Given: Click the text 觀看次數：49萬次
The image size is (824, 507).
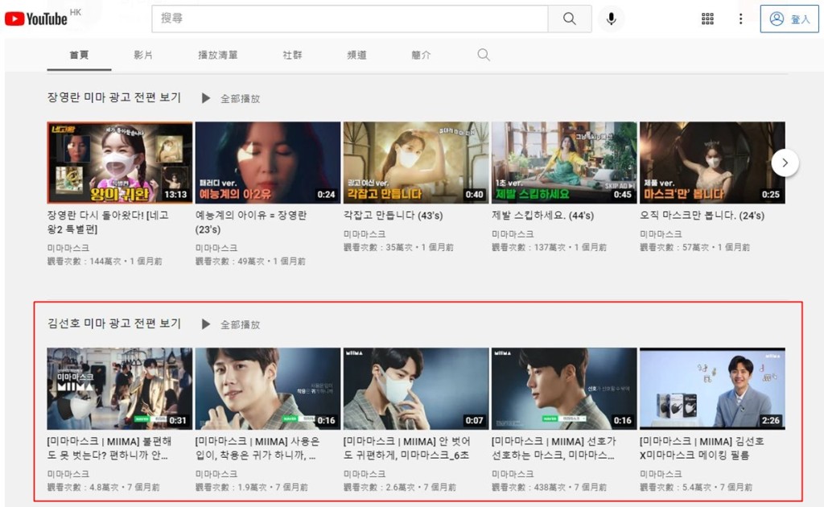Looking at the screenshot, I should (x=230, y=261).
